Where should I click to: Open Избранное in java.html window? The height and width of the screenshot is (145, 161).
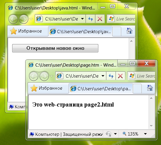click(26, 31)
